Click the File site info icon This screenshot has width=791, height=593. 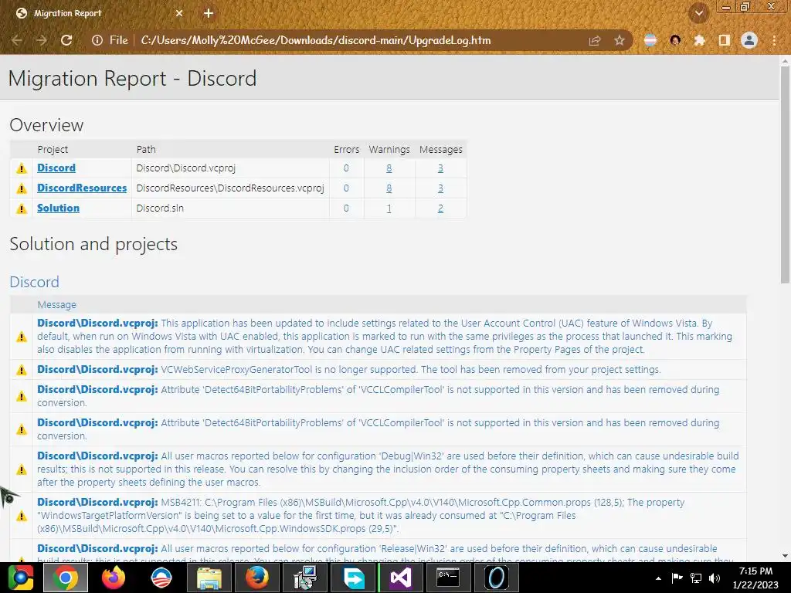click(x=97, y=40)
